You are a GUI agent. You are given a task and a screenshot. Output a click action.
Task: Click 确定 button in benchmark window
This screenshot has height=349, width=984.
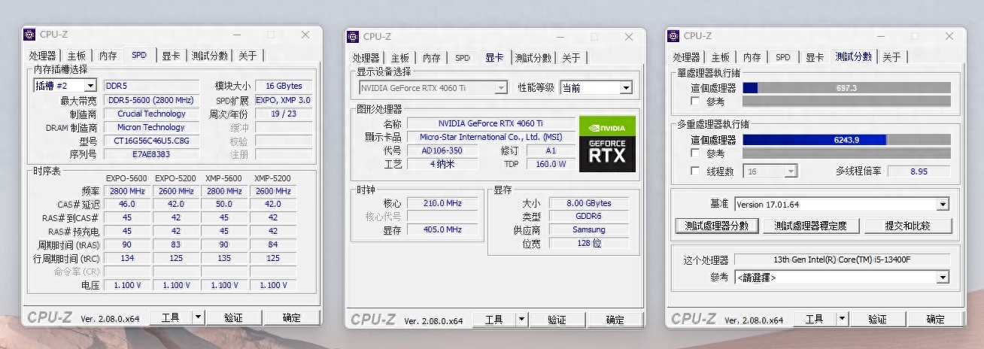pyautogui.click(x=936, y=319)
